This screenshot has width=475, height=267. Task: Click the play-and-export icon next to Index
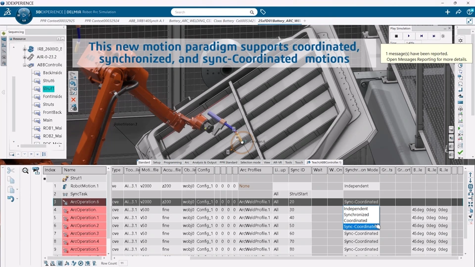pos(36,171)
